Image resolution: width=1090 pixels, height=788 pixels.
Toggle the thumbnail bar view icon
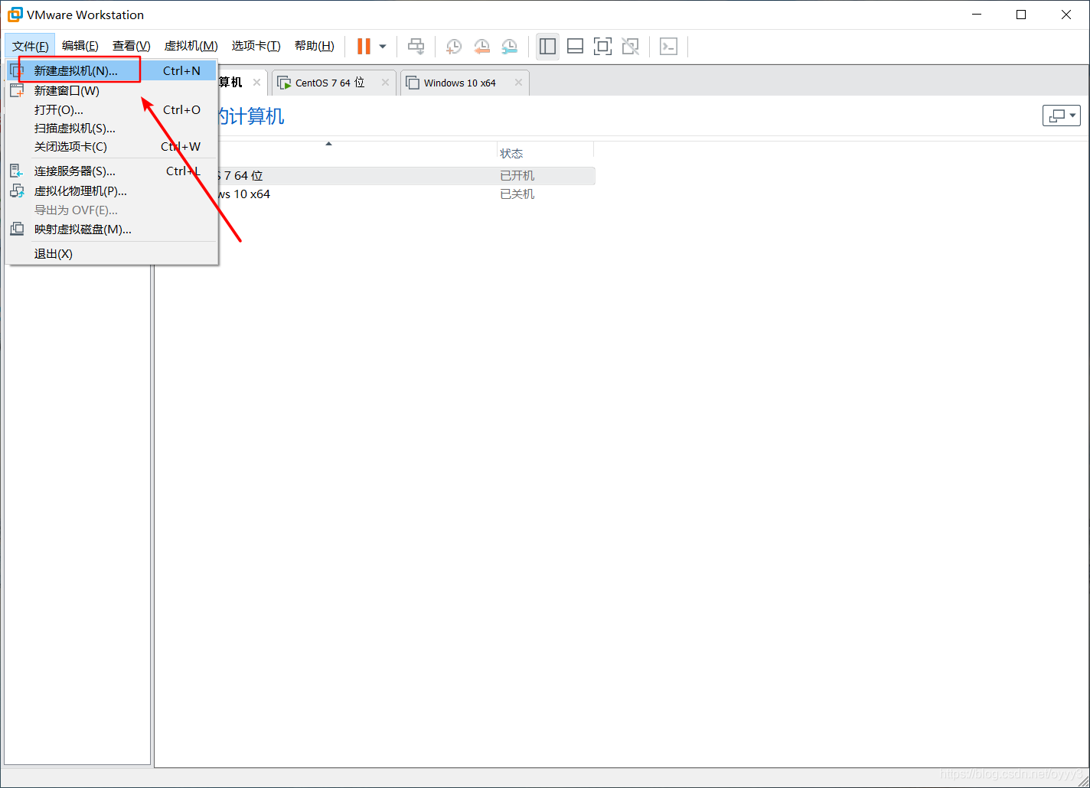575,47
